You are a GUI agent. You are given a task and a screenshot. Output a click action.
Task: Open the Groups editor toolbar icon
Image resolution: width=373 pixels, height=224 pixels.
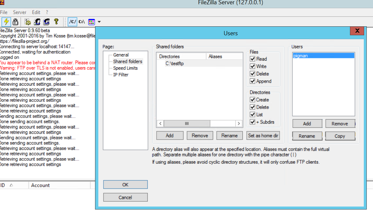(x=46, y=22)
